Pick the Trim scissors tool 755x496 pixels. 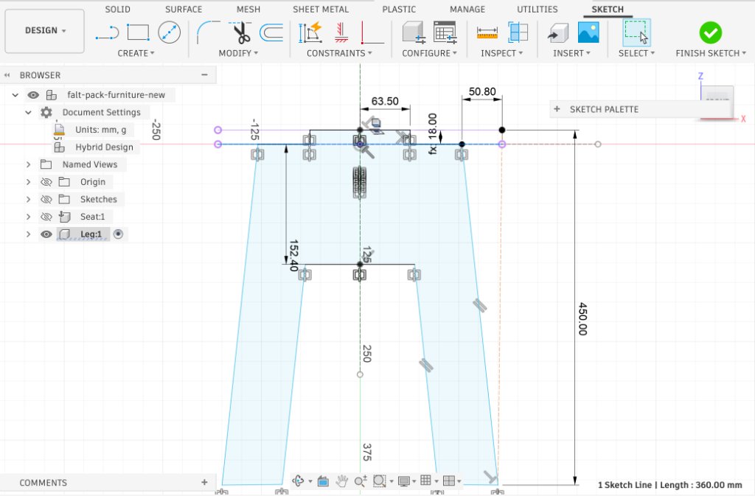tap(240, 32)
